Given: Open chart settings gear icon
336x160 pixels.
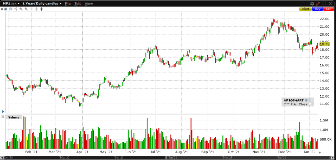Looking at the screenshot, I should point(312,4).
